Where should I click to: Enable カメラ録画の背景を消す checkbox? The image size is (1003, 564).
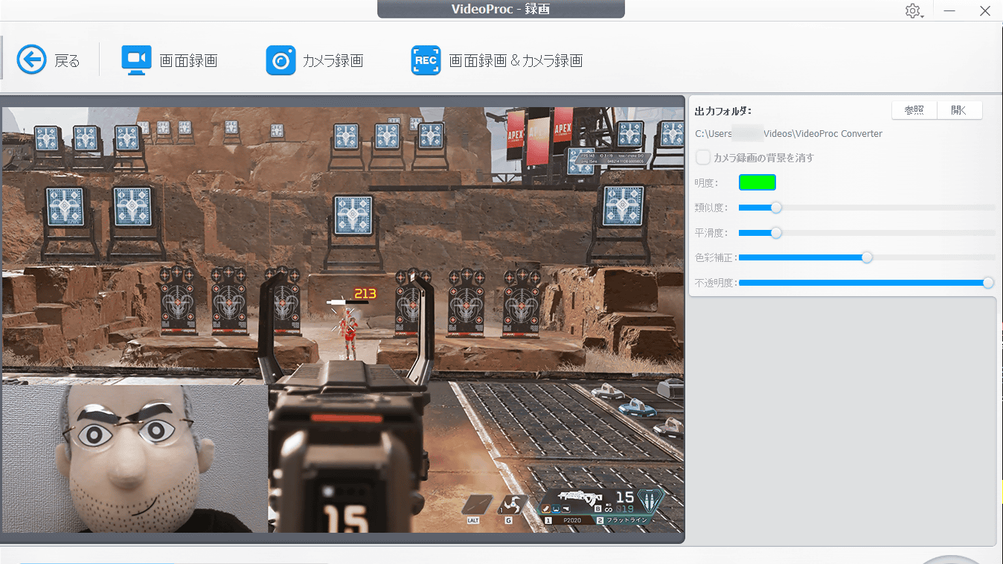click(702, 157)
